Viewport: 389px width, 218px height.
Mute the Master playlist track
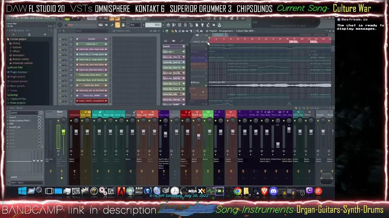pos(206,85)
